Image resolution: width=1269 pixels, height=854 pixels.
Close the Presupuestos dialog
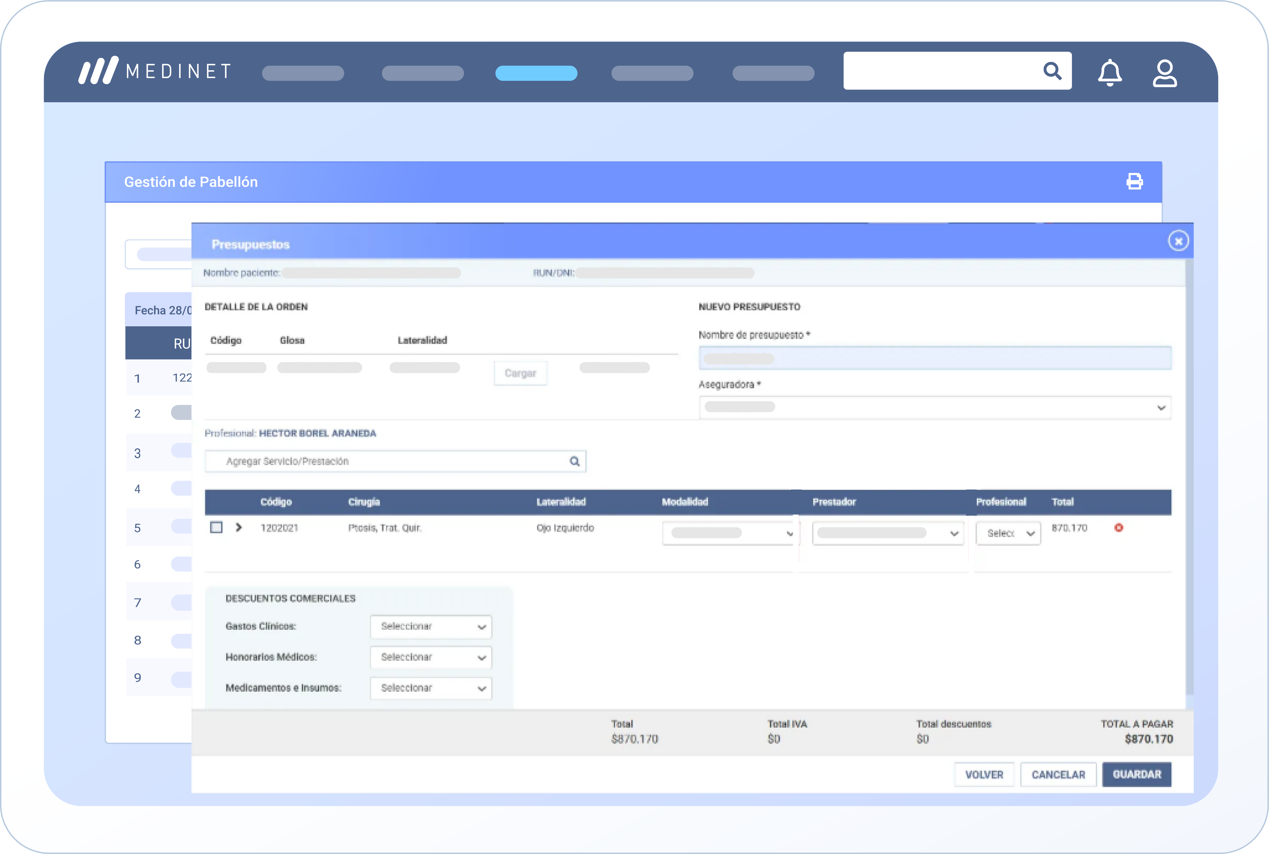click(1178, 241)
